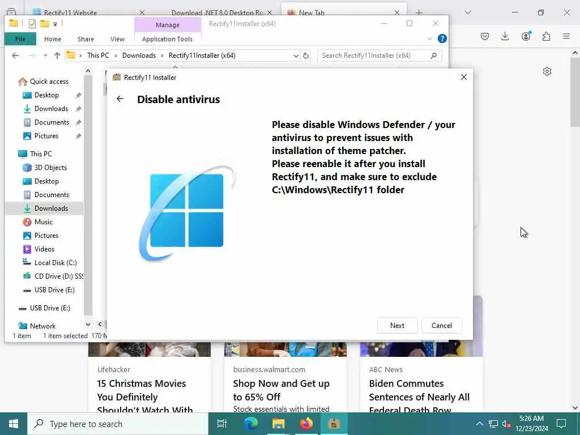Open ABC News Biden Commutes article

(419, 397)
